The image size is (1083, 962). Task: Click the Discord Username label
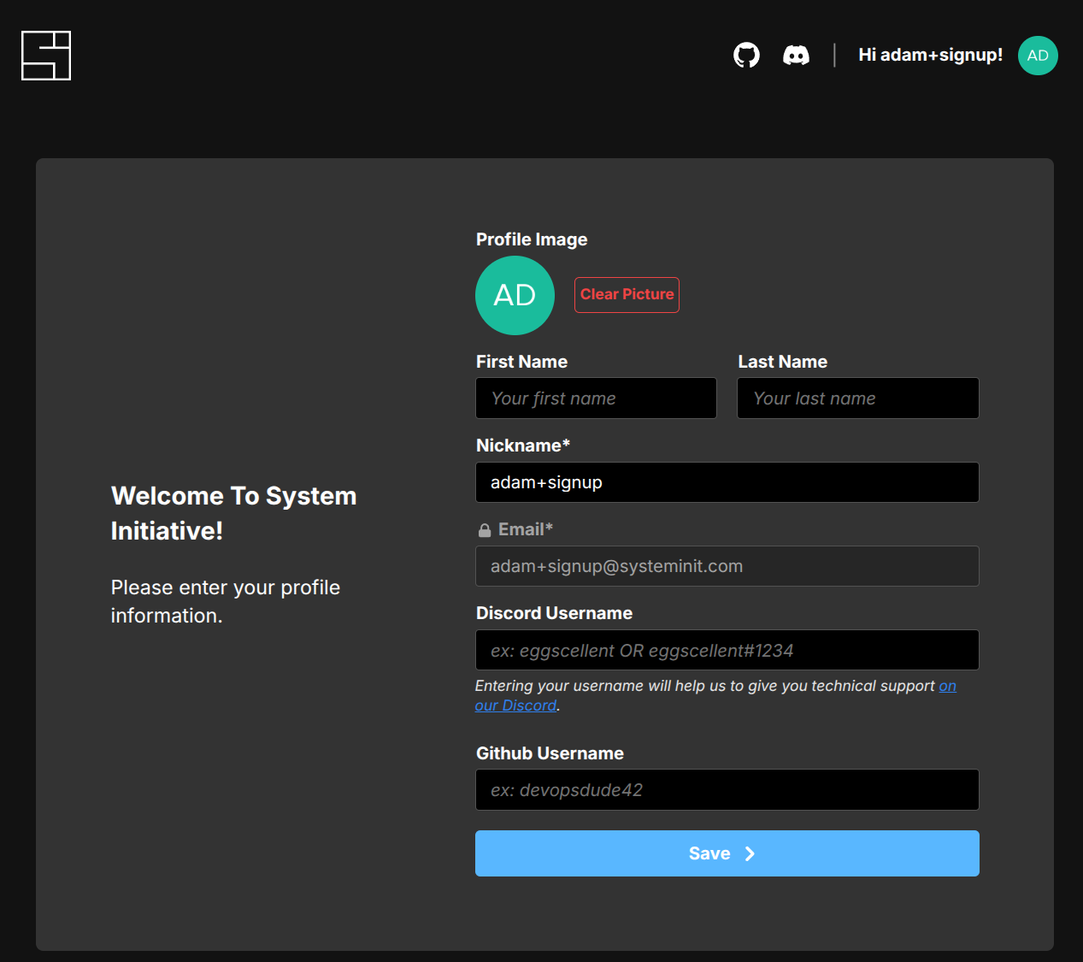pos(554,613)
